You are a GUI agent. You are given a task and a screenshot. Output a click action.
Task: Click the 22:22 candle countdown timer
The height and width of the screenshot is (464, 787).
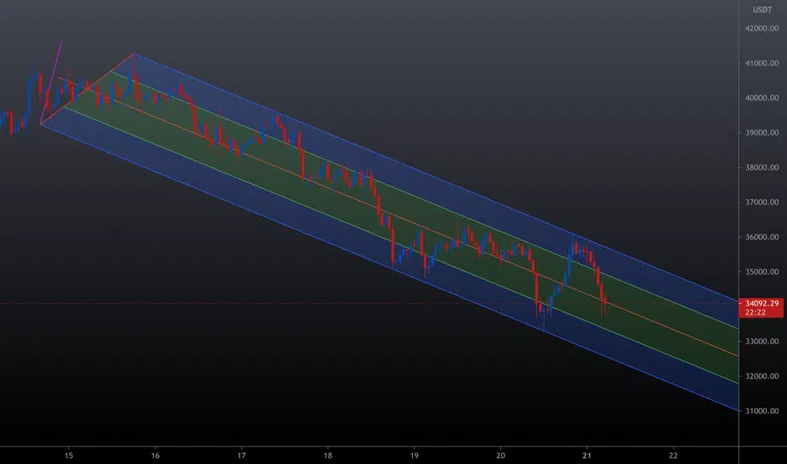click(x=755, y=312)
